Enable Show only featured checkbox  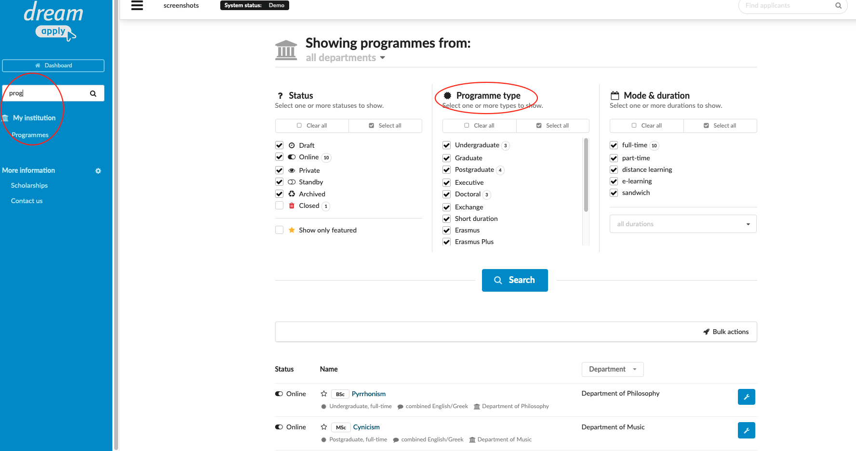point(279,230)
